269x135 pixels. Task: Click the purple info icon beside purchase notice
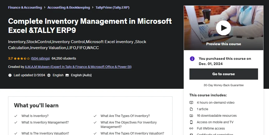[x=192, y=59]
